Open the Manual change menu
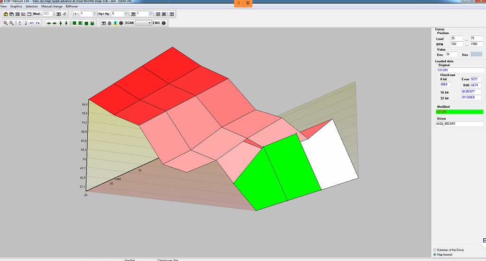This screenshot has height=261, width=486. [52, 6]
